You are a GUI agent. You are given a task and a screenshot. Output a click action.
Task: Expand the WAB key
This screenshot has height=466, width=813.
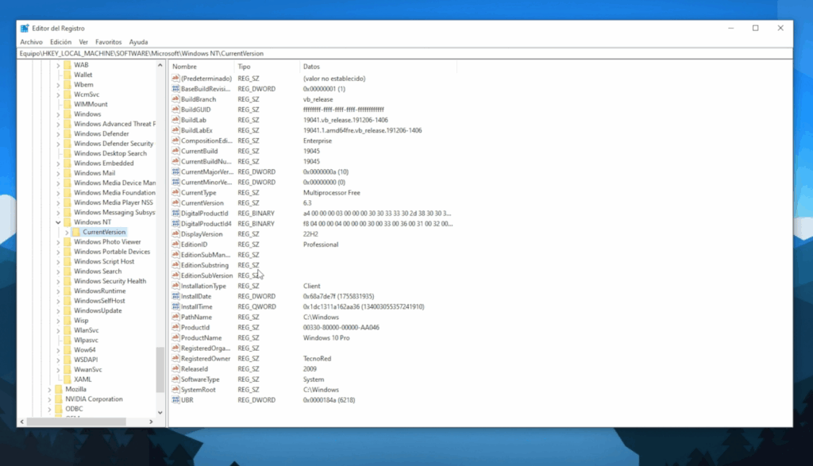(58, 65)
